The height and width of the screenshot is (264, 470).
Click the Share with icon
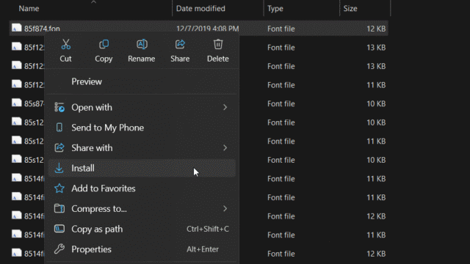click(59, 147)
